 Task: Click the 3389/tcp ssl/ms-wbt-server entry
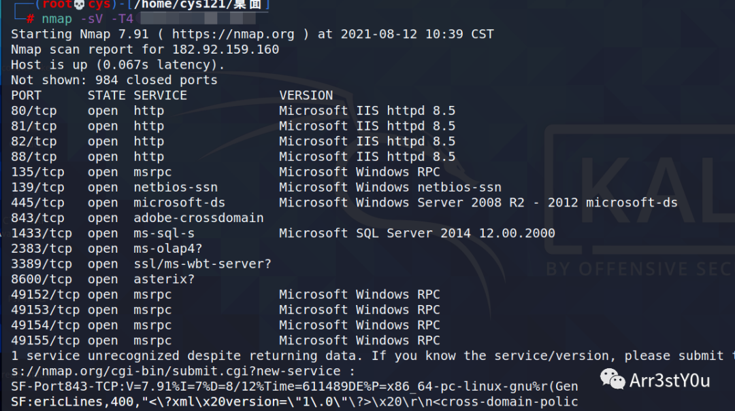point(141,264)
